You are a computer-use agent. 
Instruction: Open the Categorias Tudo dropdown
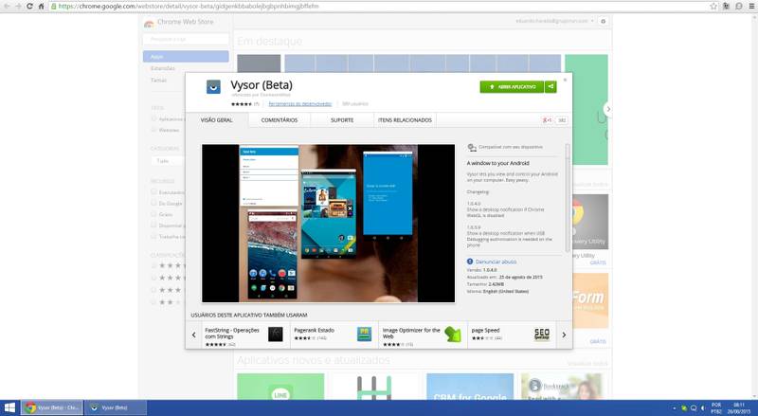(169, 160)
